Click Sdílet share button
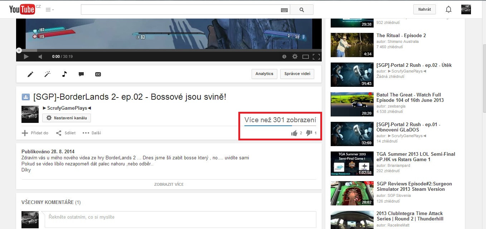Screen dimensions: 486x229 coord(66,133)
